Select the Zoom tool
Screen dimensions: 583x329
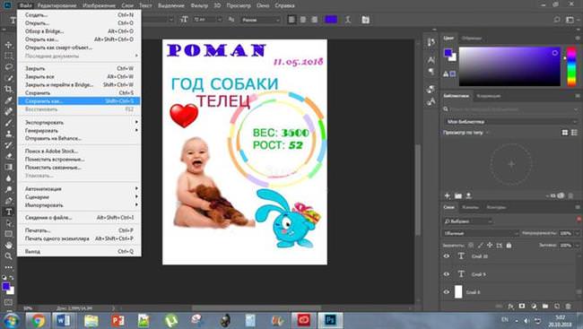pyautogui.click(x=9, y=256)
